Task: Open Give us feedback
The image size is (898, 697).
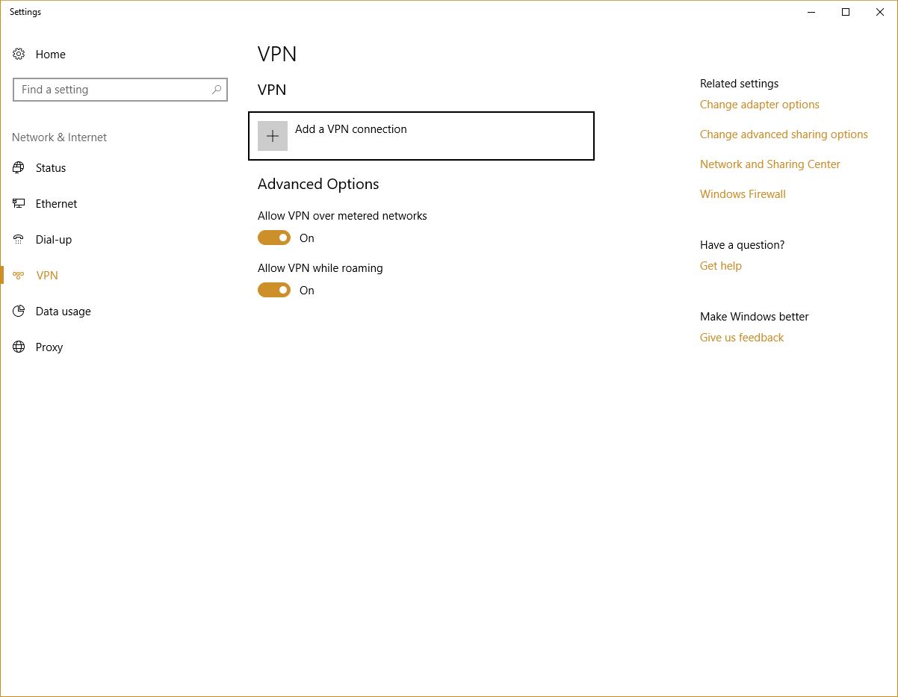Action: [x=741, y=337]
